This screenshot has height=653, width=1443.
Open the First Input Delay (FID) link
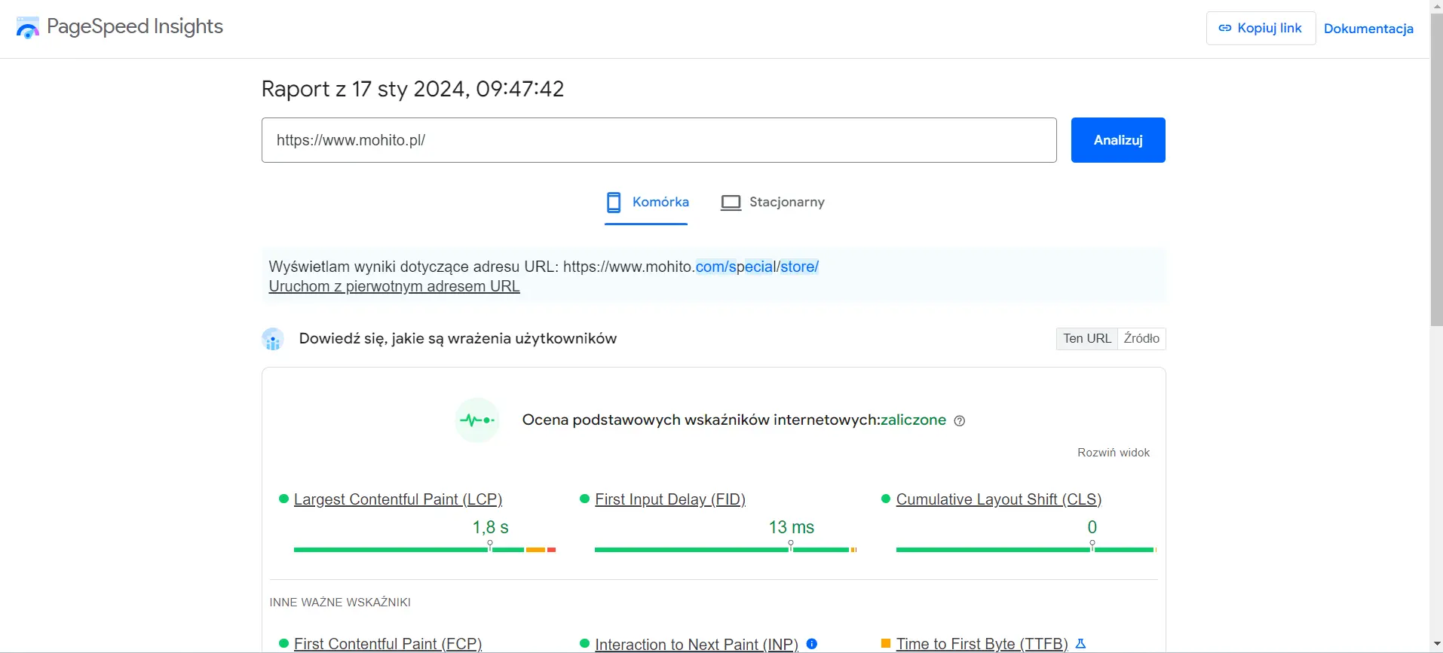[x=670, y=499]
